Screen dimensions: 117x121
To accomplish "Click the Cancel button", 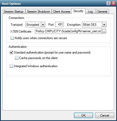I will 105,115.
